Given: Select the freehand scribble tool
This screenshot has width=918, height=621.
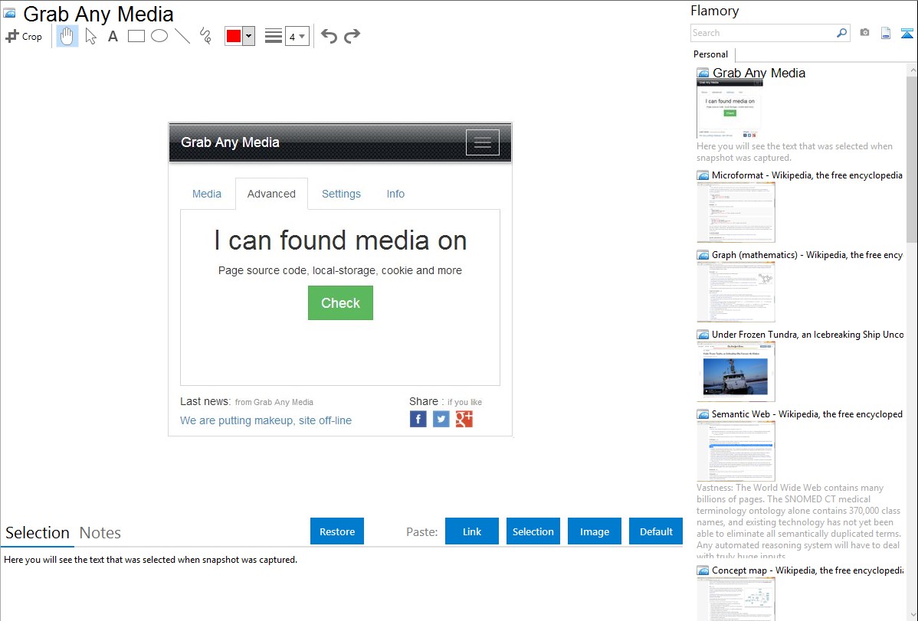Looking at the screenshot, I should [x=205, y=36].
